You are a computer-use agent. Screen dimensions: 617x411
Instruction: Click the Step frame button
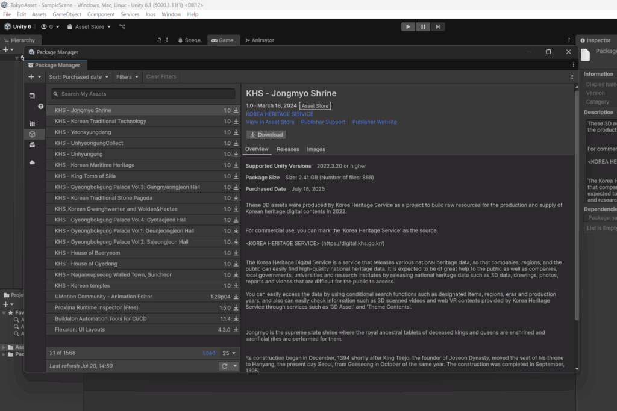pyautogui.click(x=438, y=26)
